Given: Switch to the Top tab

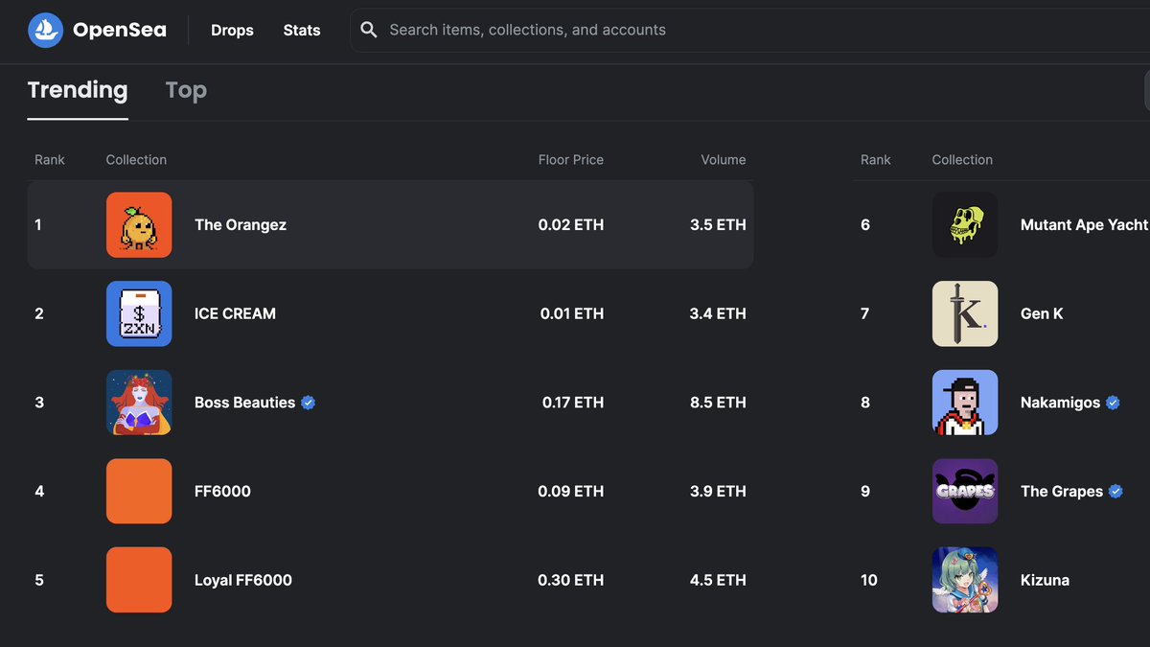Looking at the screenshot, I should pyautogui.click(x=186, y=90).
